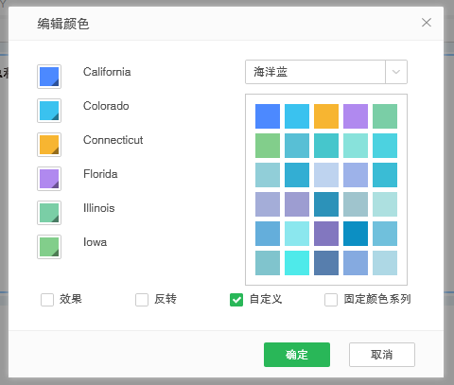Open Colorado's cyan color swatch
The width and height of the screenshot is (454, 385).
coord(49,111)
